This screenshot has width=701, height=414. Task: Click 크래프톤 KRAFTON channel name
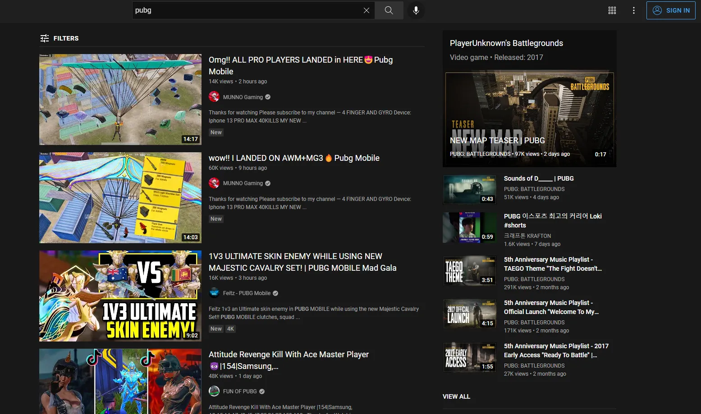527,236
